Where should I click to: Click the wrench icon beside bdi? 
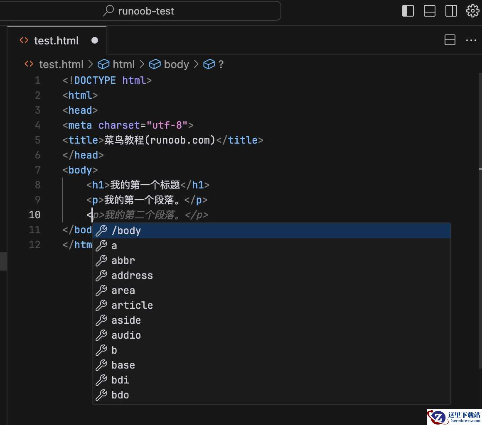[101, 380]
